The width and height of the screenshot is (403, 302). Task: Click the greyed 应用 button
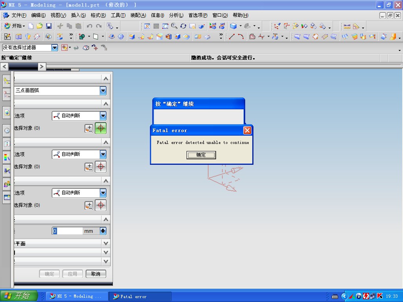(x=72, y=274)
